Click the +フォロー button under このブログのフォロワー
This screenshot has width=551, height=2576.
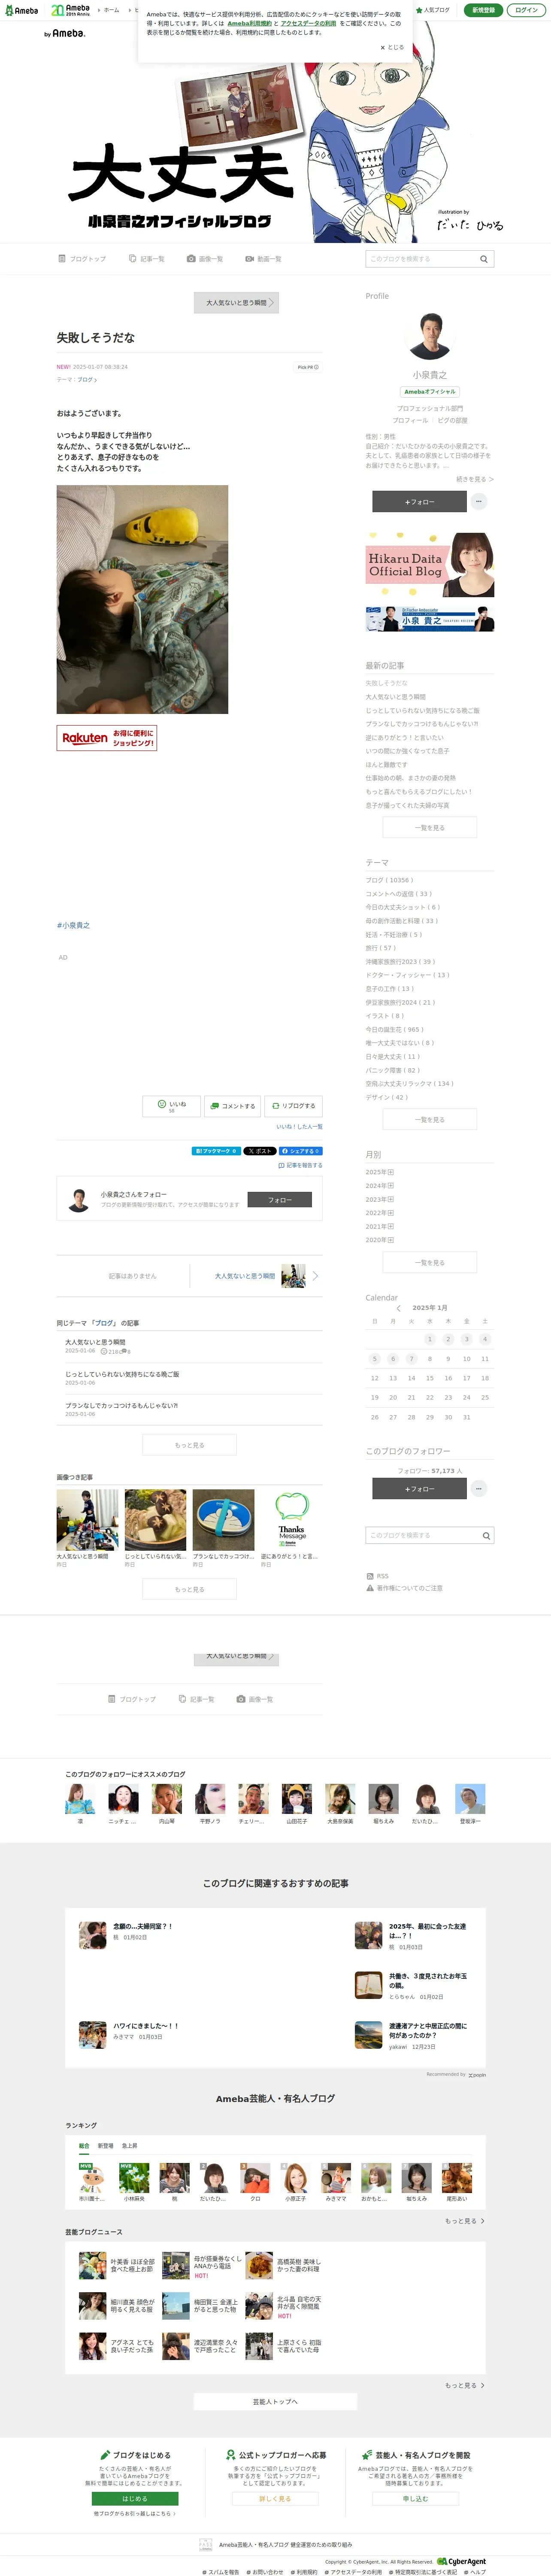[x=419, y=1489]
